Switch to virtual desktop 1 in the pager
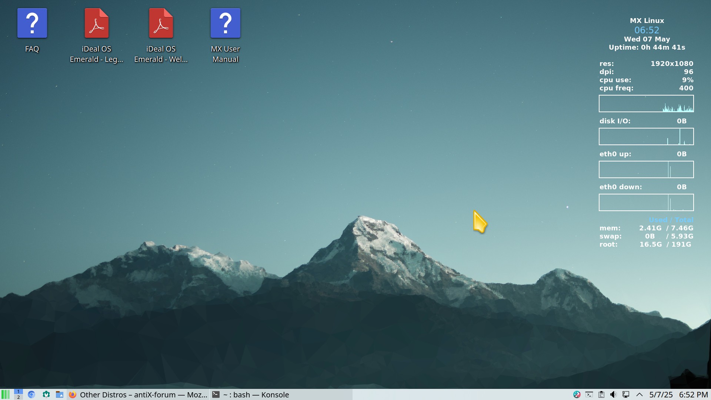This screenshot has height=400, width=711. [19, 391]
